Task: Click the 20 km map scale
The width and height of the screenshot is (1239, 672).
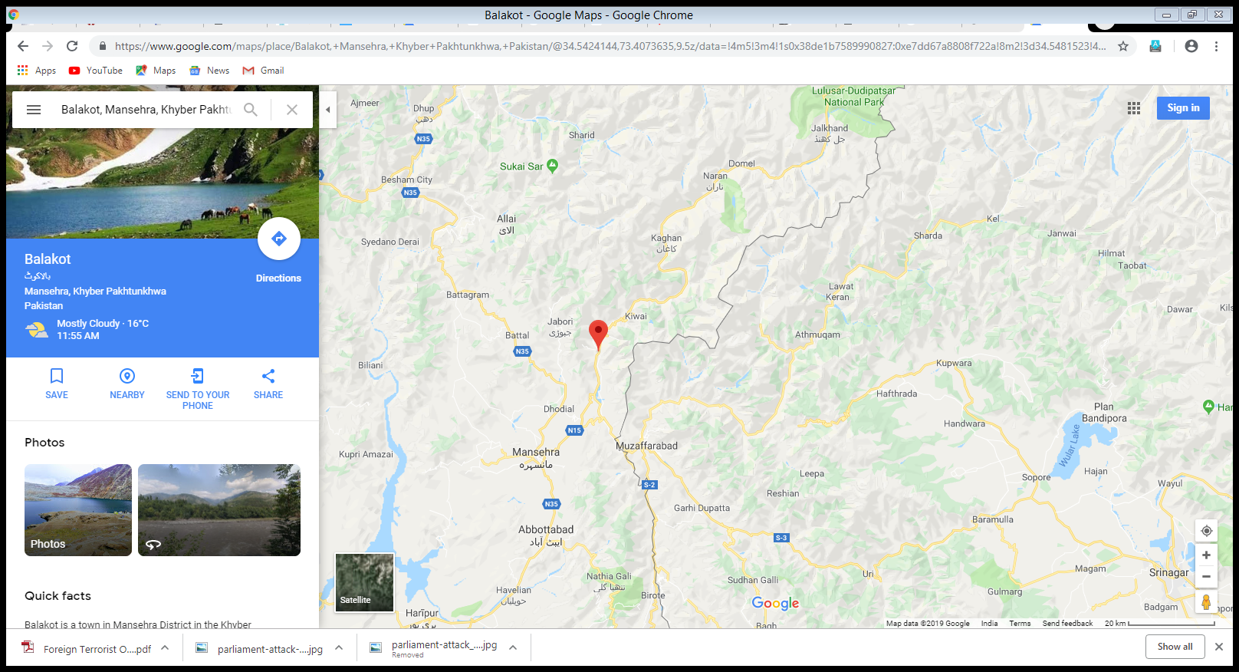Action: (x=1159, y=624)
